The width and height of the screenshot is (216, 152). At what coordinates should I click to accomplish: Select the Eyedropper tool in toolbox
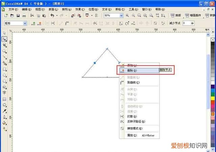coord(4,110)
